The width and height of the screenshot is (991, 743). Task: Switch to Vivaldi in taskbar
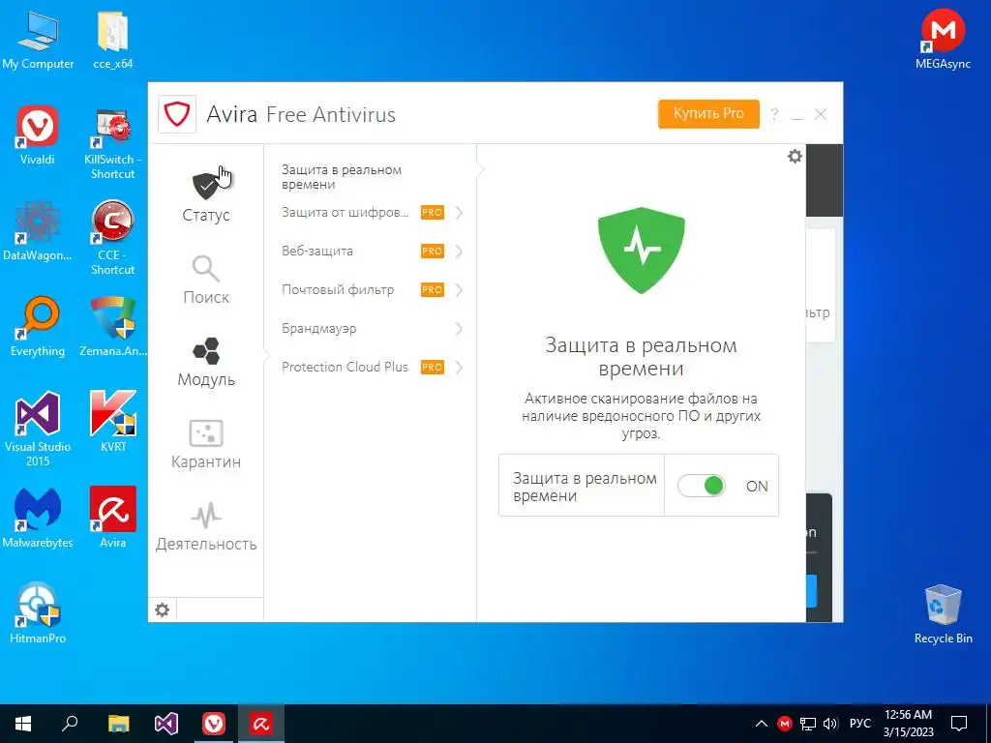[x=214, y=724]
